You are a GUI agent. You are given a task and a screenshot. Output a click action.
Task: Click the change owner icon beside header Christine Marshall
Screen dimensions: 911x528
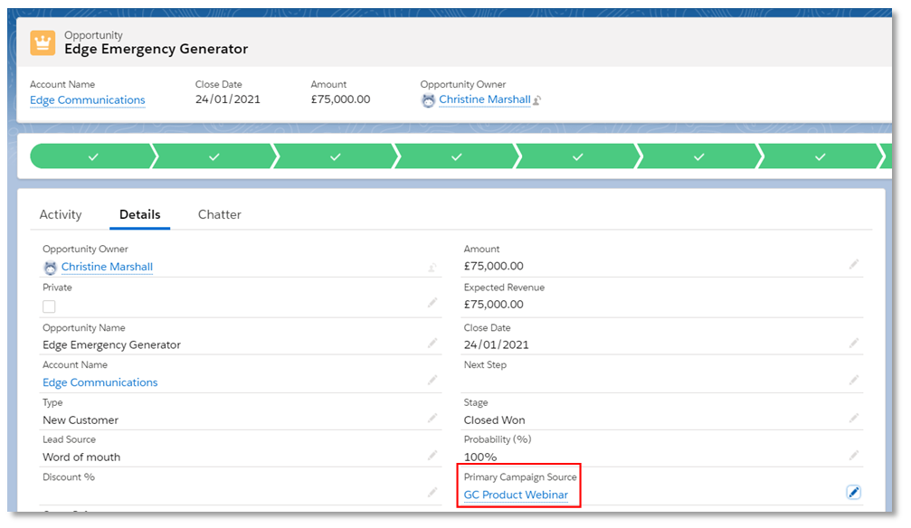(x=537, y=100)
